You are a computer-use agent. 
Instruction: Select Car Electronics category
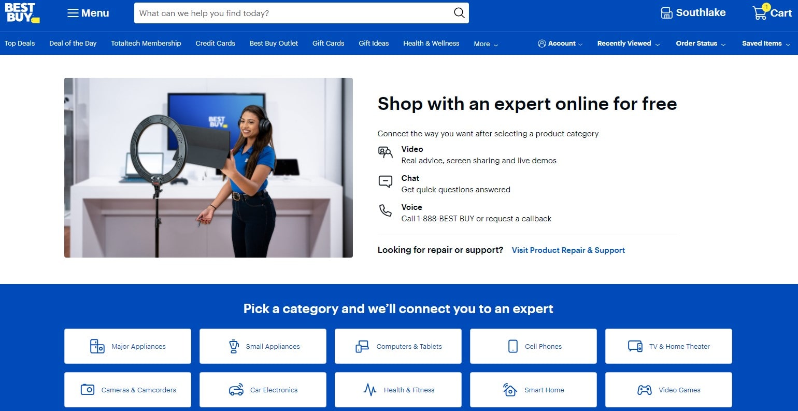263,390
